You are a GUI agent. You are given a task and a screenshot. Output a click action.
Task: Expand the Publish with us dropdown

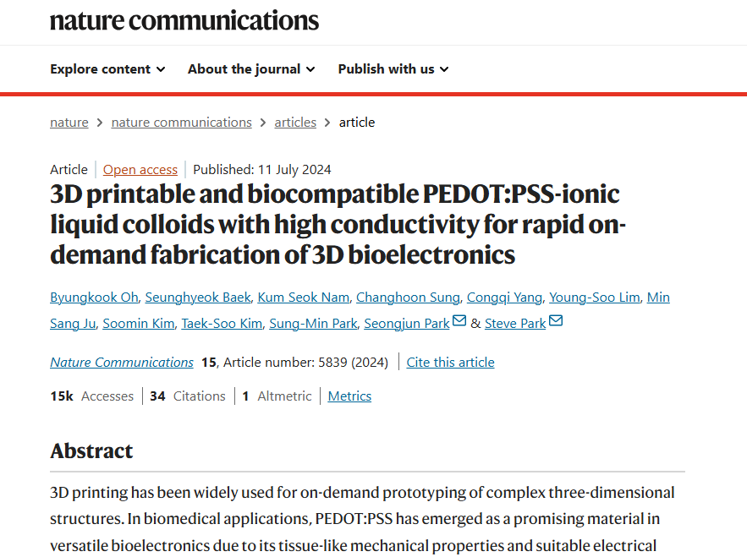pyautogui.click(x=393, y=69)
